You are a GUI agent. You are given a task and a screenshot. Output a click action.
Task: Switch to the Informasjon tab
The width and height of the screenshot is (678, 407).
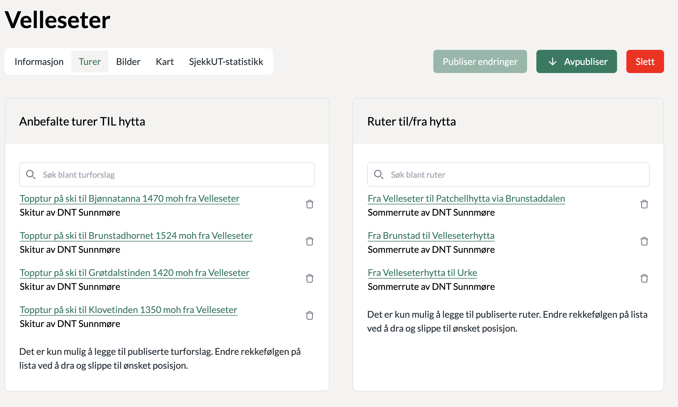tap(39, 62)
